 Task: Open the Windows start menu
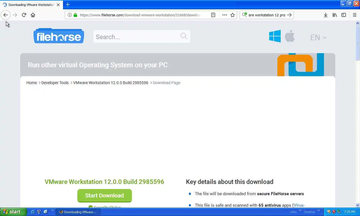[x=13, y=212]
